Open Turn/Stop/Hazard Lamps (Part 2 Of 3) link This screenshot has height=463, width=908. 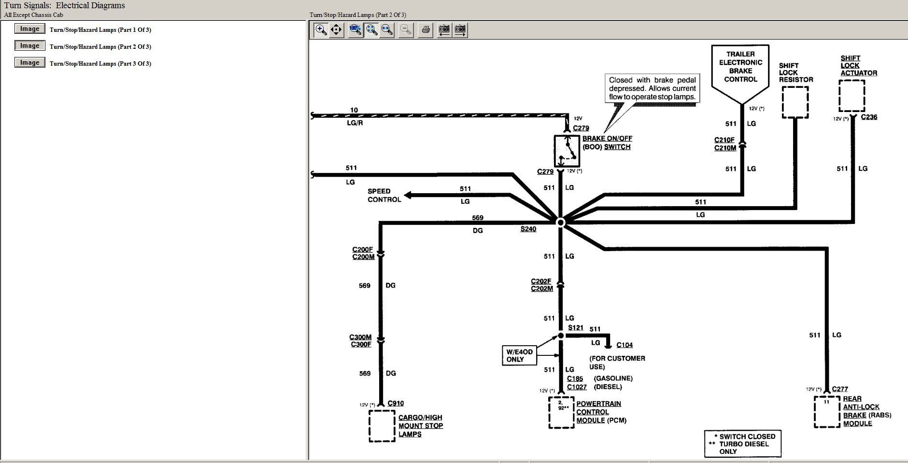click(x=100, y=47)
